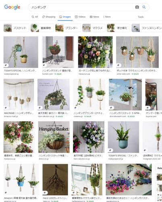Open the Google logo homepage link
Screen dimensions: 162x202
point(12,7)
